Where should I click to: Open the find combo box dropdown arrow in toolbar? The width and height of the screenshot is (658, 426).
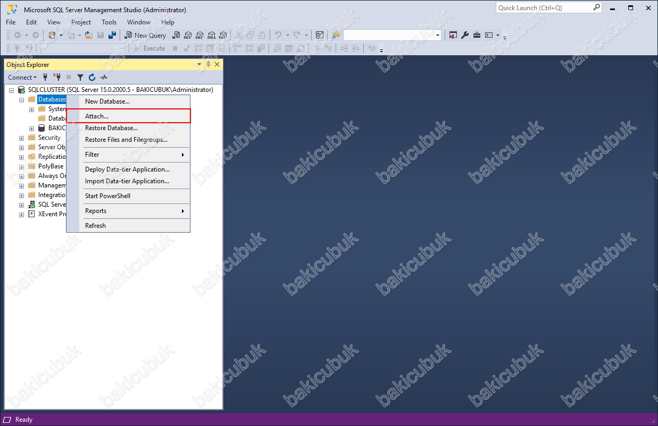[x=438, y=35]
